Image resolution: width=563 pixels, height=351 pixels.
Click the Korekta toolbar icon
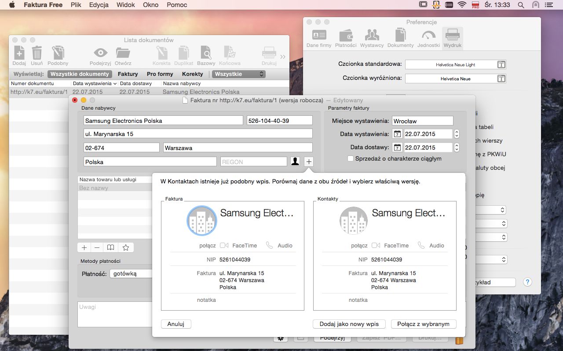click(x=161, y=53)
